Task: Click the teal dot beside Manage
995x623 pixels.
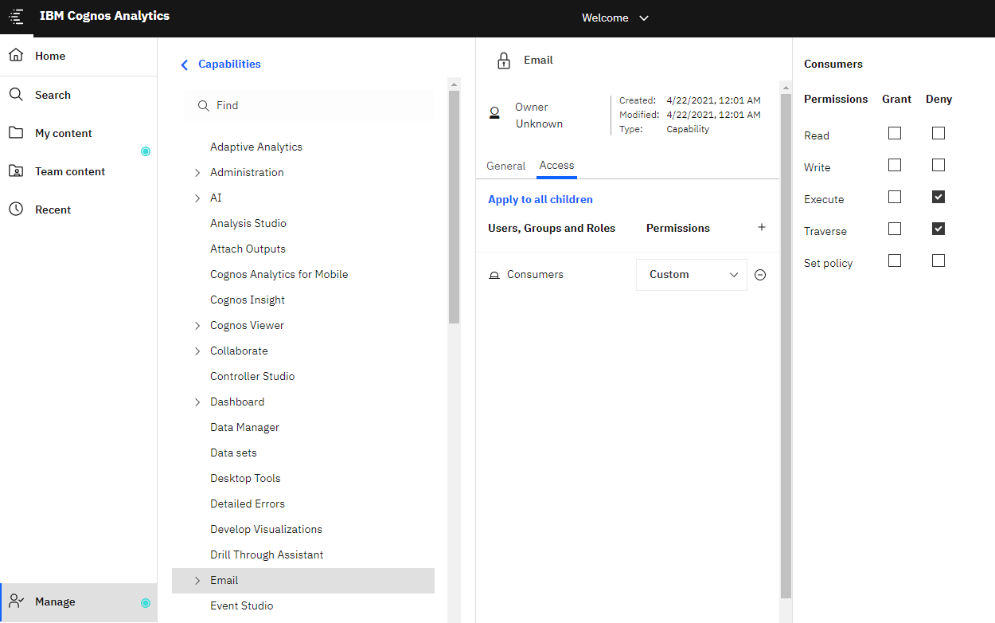Action: coord(146,603)
